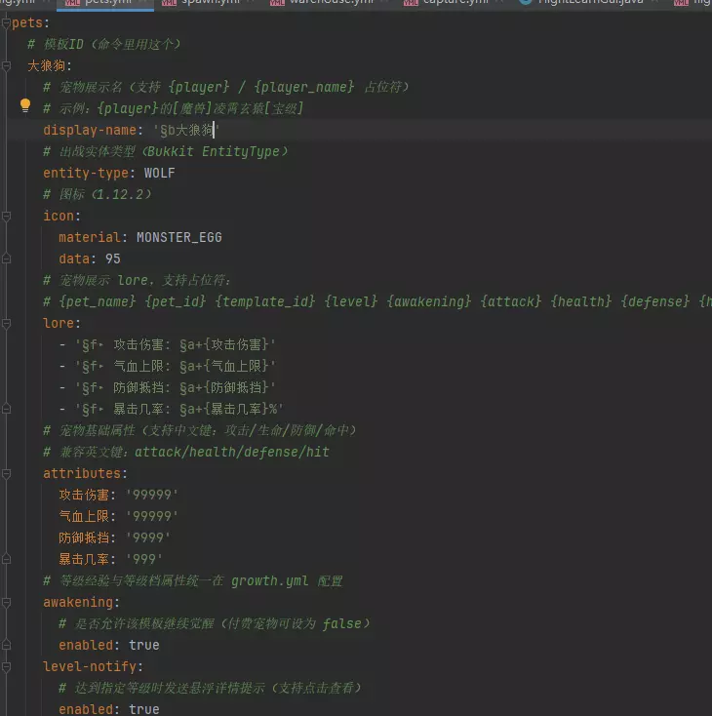Viewport: 712px width, 716px height.
Task: Click the enabled: true under awakening
Action: 108,645
